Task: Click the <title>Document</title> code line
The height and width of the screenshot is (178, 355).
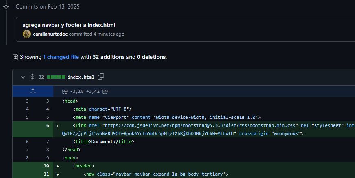Action: click(103, 142)
